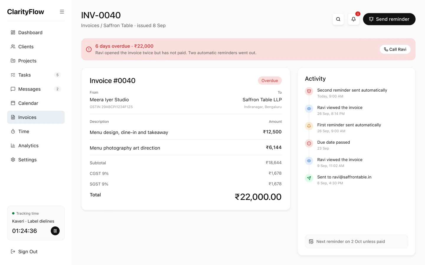Send reminder for this invoice
425x265 pixels.
pyautogui.click(x=389, y=19)
